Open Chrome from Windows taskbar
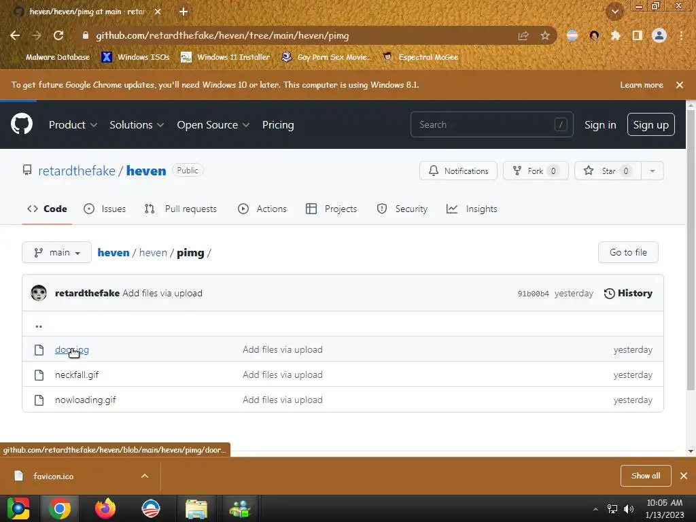Viewport: 696px width, 522px height. pyautogui.click(x=60, y=508)
